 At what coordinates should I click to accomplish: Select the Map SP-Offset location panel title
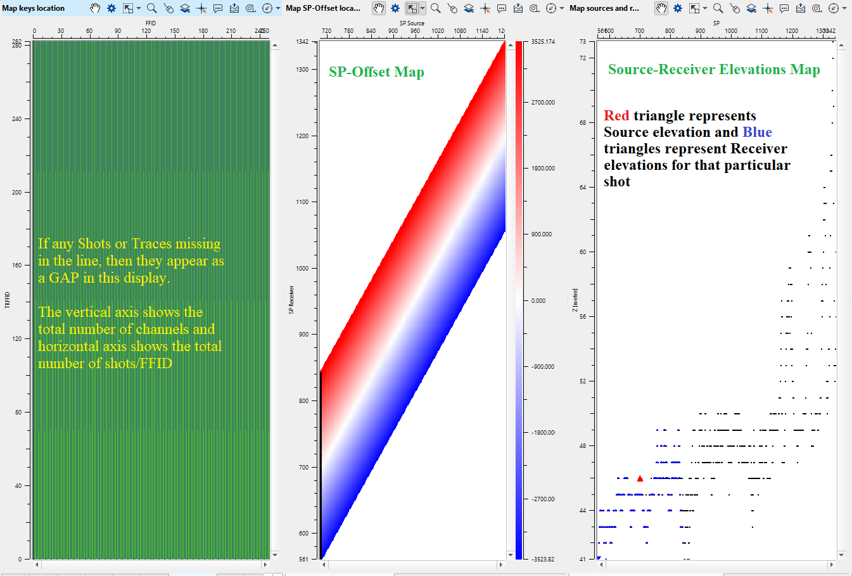[323, 8]
